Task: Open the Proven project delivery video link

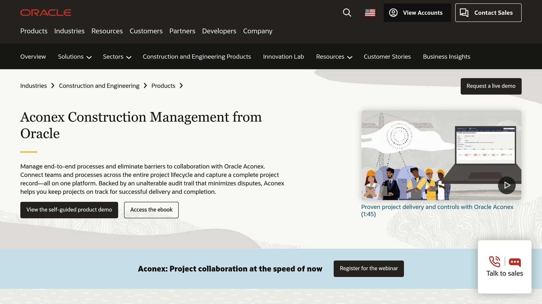Action: (x=437, y=211)
